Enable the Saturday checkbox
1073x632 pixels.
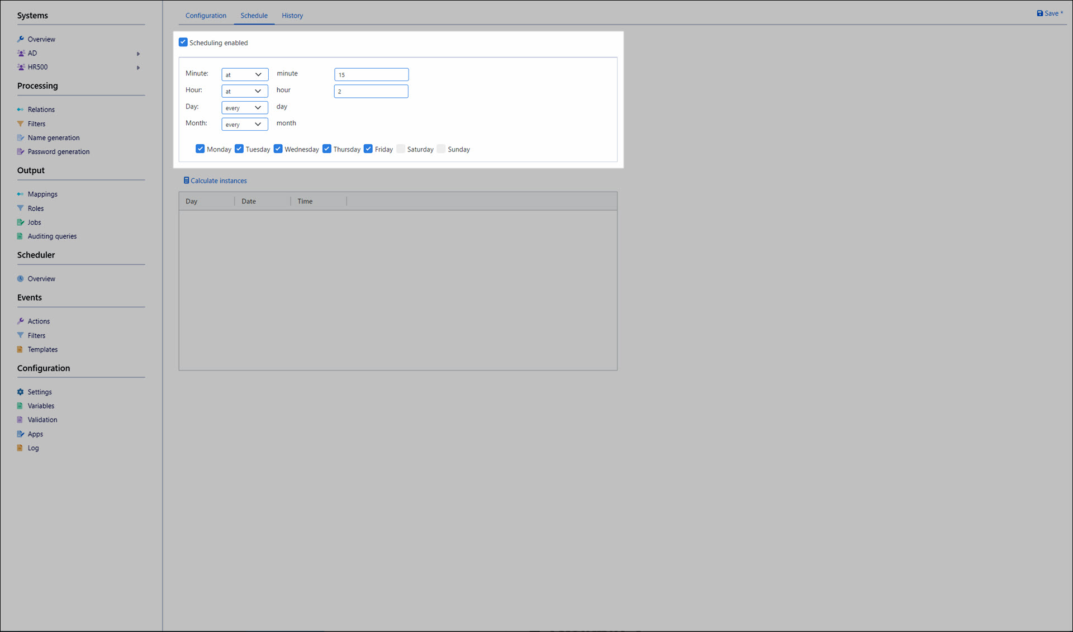pos(401,149)
